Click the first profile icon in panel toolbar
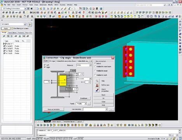 (4, 36)
